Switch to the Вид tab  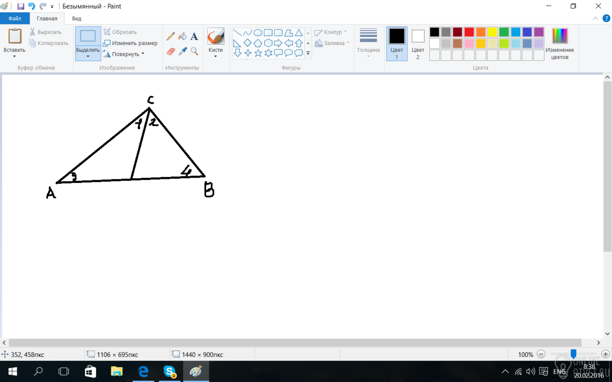tap(76, 18)
